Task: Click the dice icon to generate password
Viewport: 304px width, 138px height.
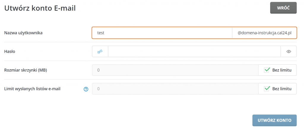Action: tap(100, 51)
